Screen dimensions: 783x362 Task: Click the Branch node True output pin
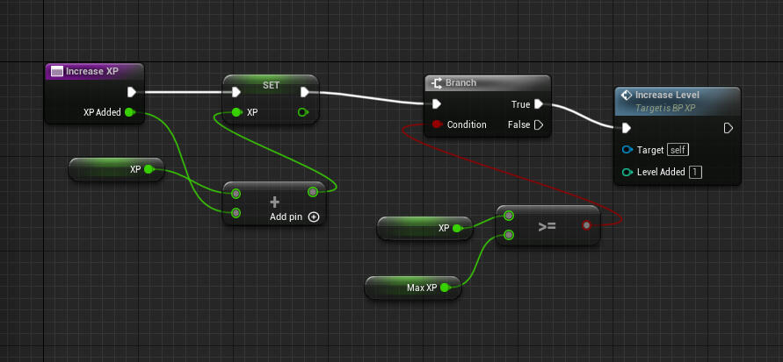point(539,104)
